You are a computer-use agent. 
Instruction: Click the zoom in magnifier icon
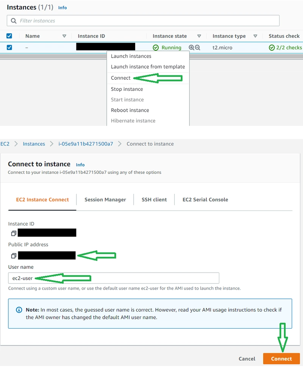pos(191,48)
